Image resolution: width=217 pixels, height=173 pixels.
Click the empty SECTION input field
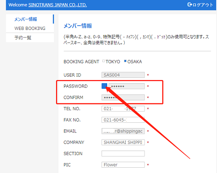123,154
